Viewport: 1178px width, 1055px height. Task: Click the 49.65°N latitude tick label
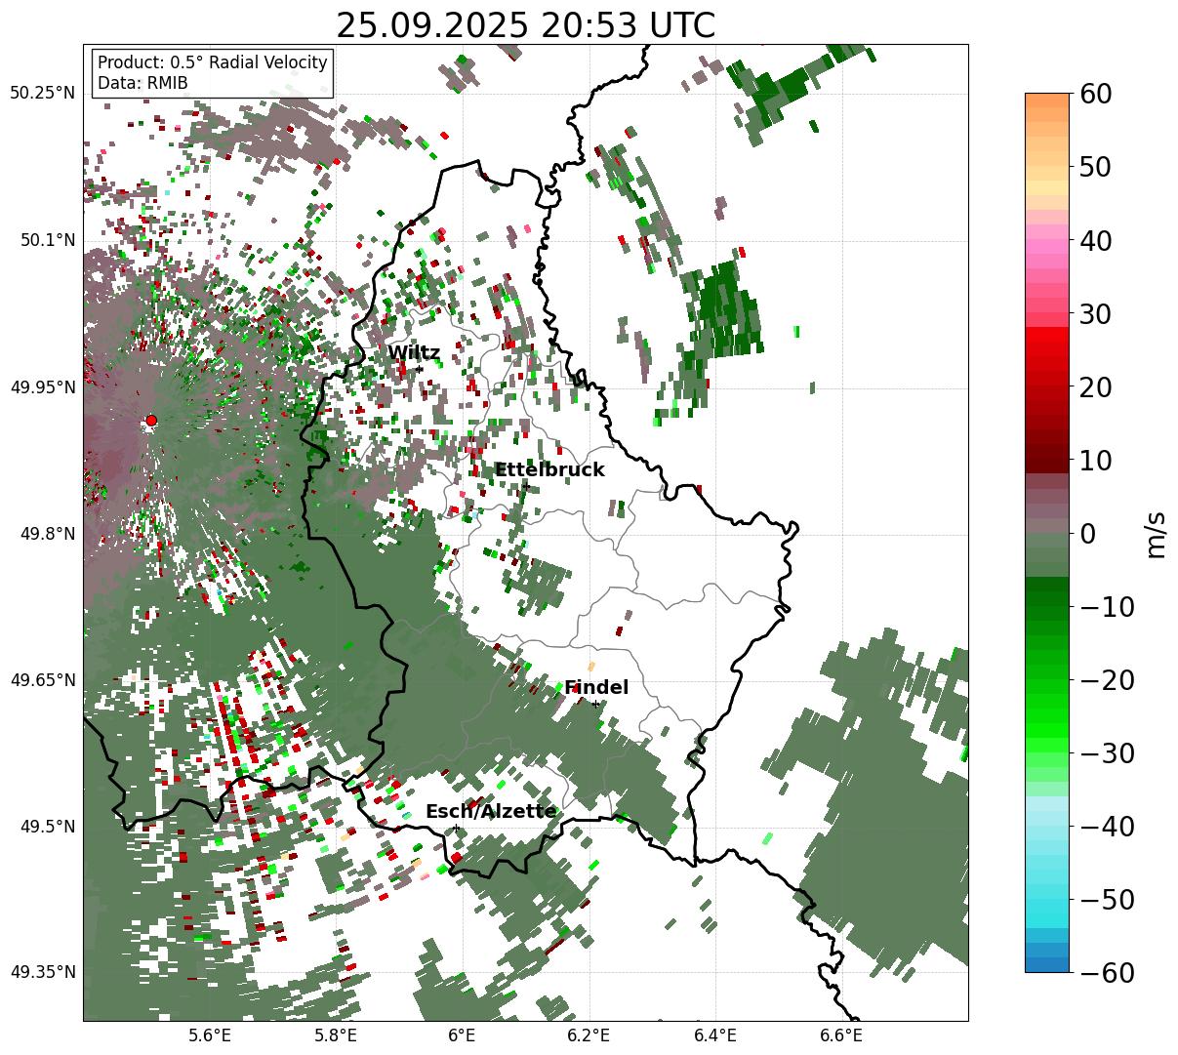42,680
